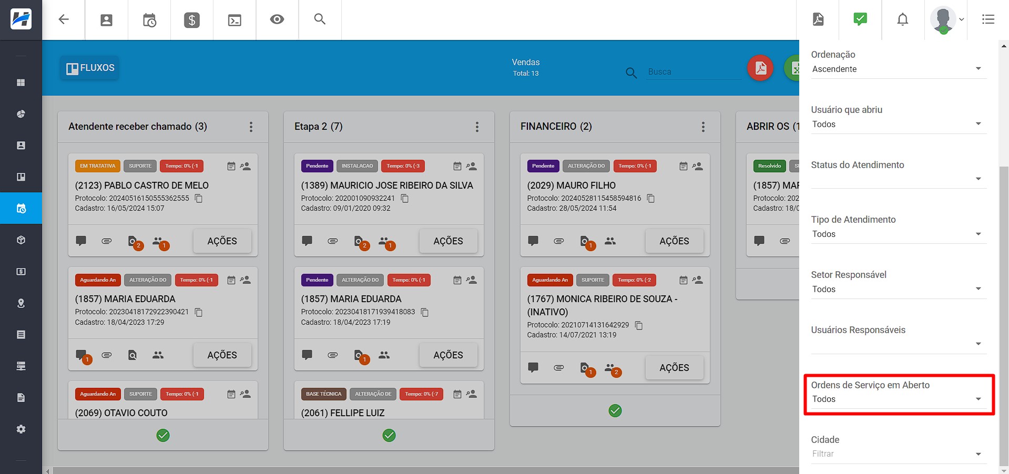Open Tipo de Atendimento dropdown
Image resolution: width=1009 pixels, height=474 pixels.
(x=898, y=234)
